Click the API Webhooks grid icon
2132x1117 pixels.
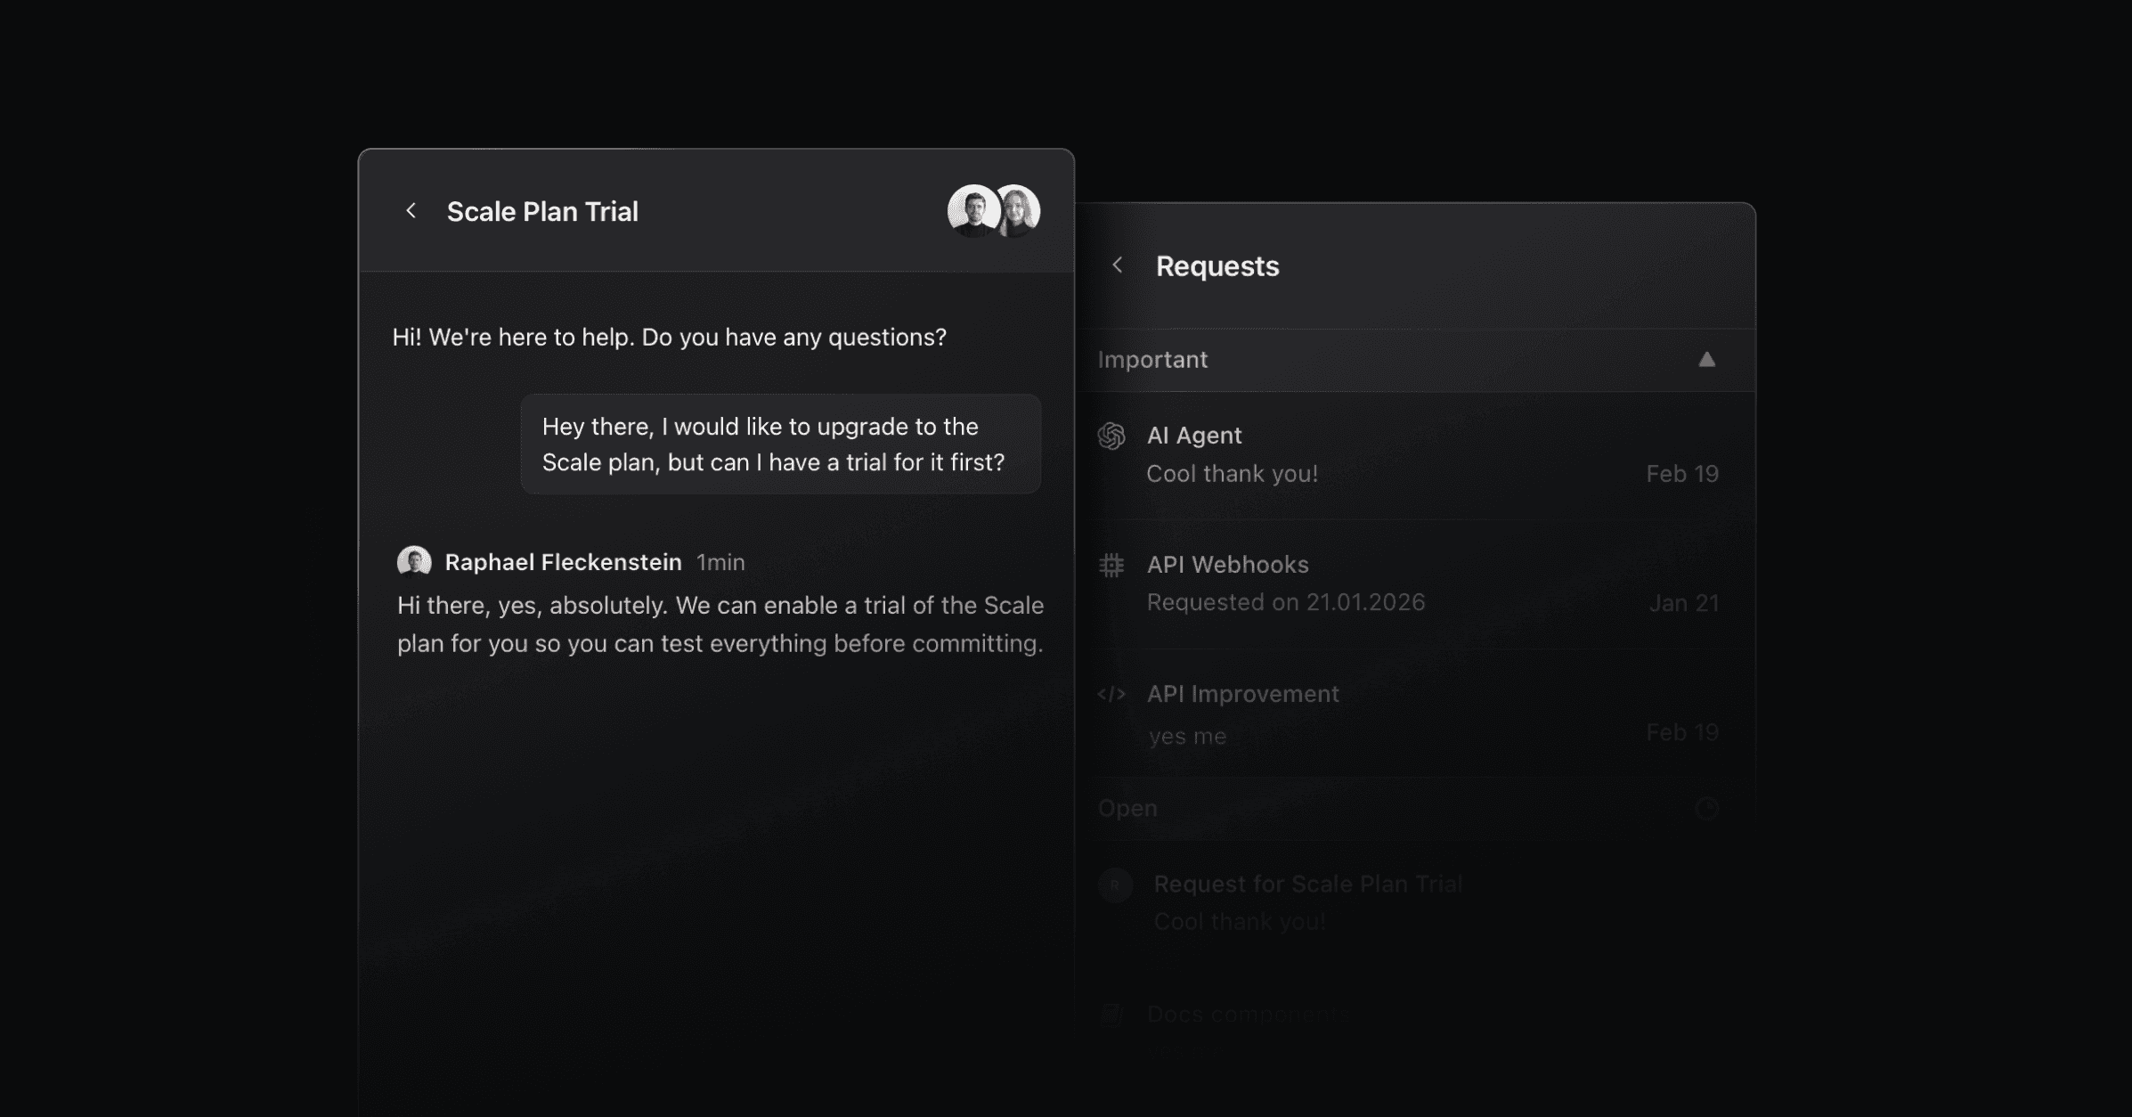1111,565
